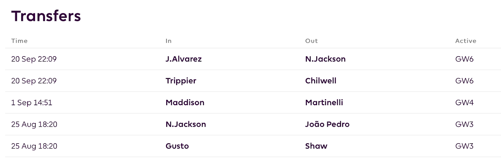Click GW3 on the Gusto row

464,146
